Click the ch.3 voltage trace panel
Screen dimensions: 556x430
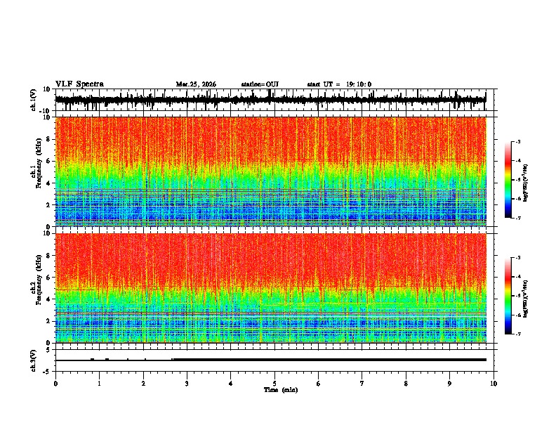point(276,360)
